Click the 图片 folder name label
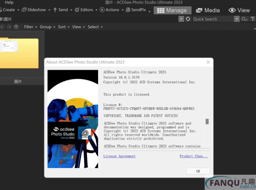The height and width of the screenshot is (190, 256). point(18,81)
